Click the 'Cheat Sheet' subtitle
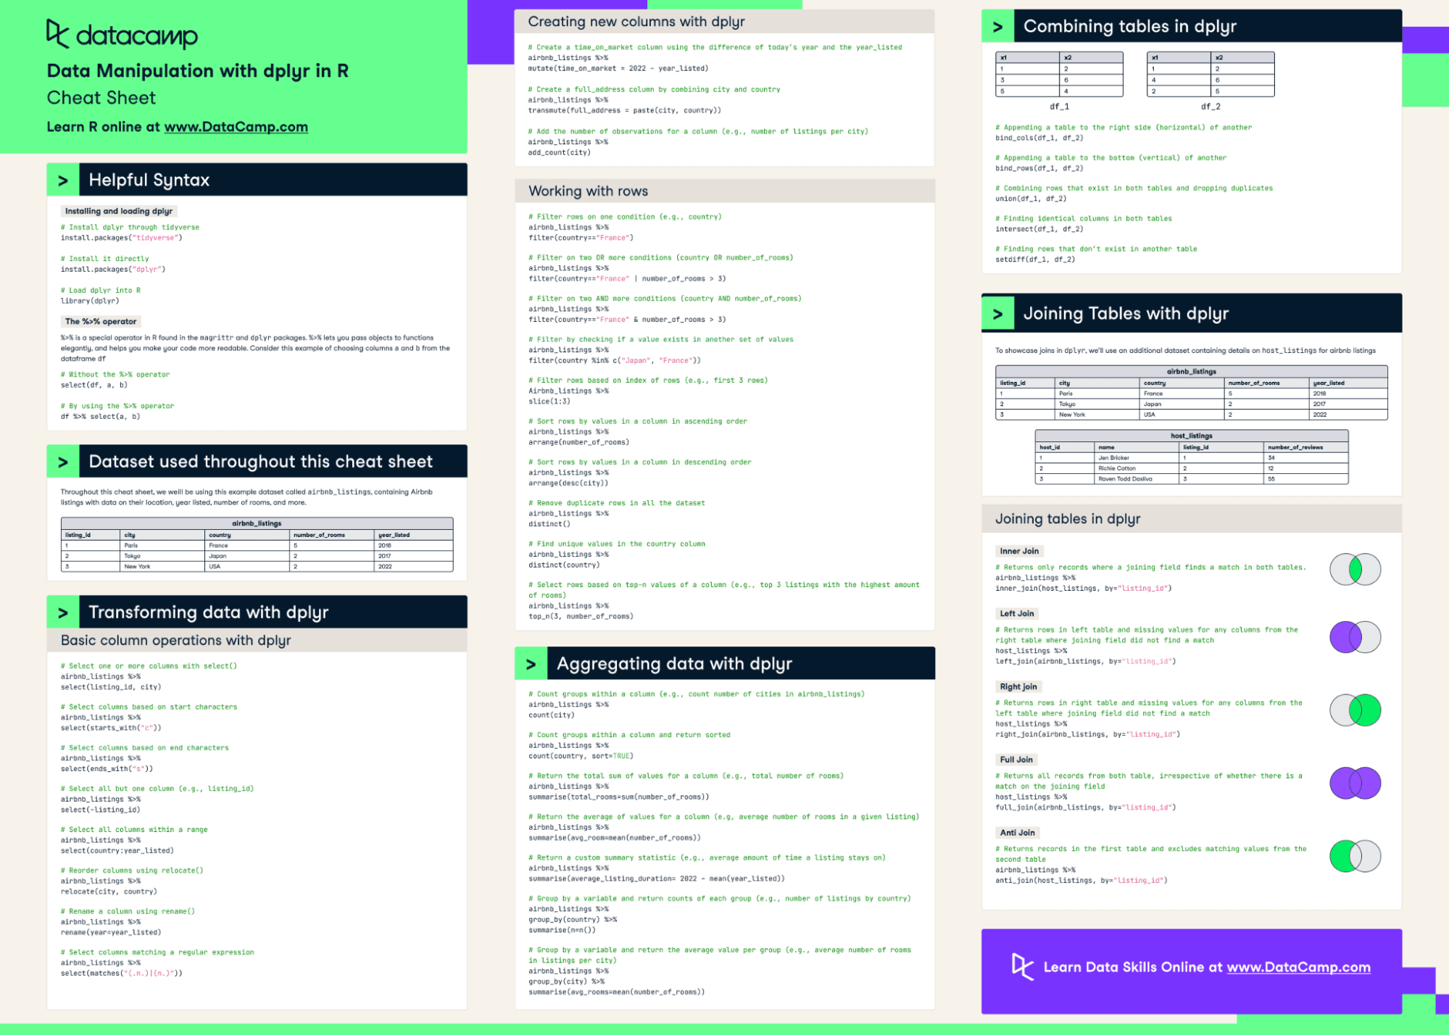Image resolution: width=1449 pixels, height=1035 pixels. click(101, 98)
